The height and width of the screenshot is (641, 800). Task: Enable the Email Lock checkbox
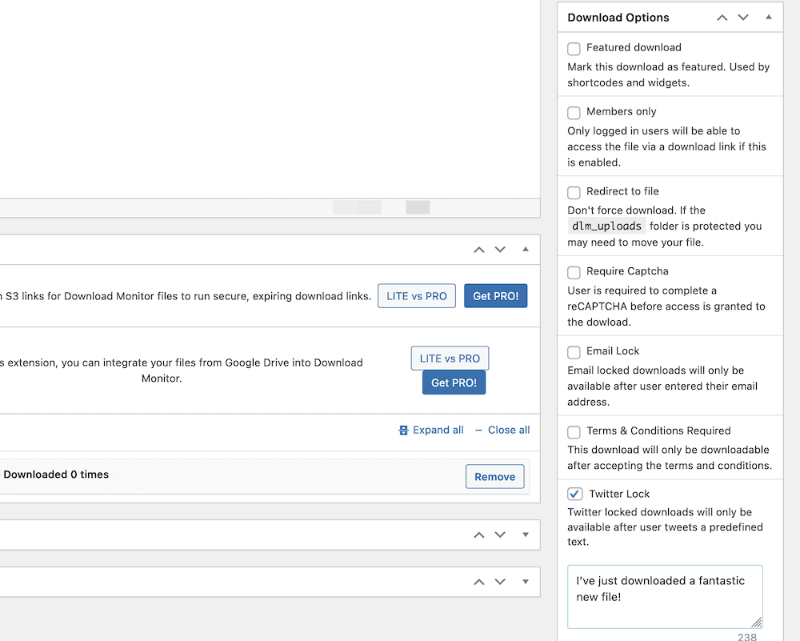click(574, 352)
